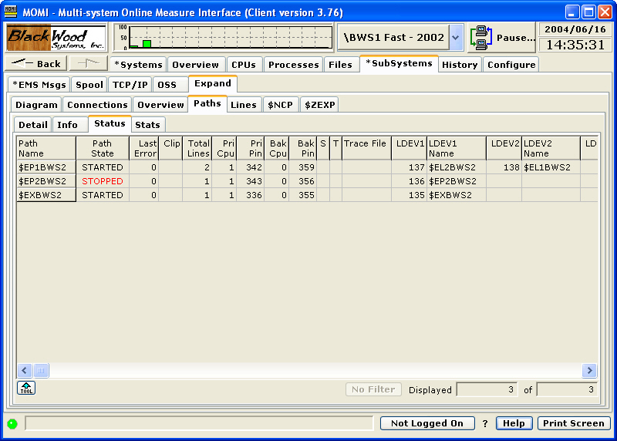Click the BlackWood Systems logo
This screenshot has height=441, width=617.
(x=57, y=37)
